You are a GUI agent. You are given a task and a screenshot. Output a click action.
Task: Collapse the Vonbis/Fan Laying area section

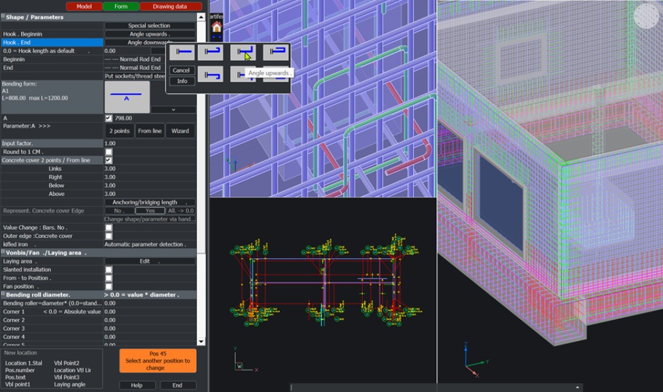point(3,252)
